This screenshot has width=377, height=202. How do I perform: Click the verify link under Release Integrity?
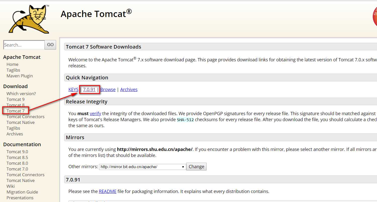[95, 113]
